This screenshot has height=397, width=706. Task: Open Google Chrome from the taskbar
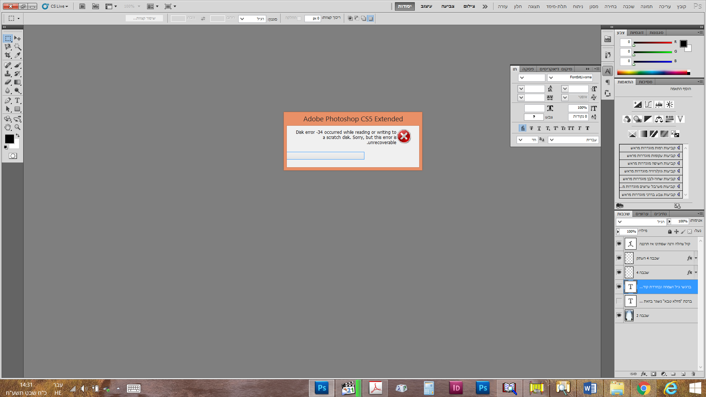click(643, 388)
